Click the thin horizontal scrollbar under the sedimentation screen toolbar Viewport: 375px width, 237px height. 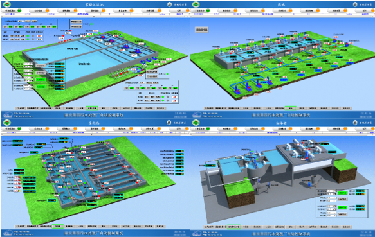pyautogui.click(x=95, y=16)
